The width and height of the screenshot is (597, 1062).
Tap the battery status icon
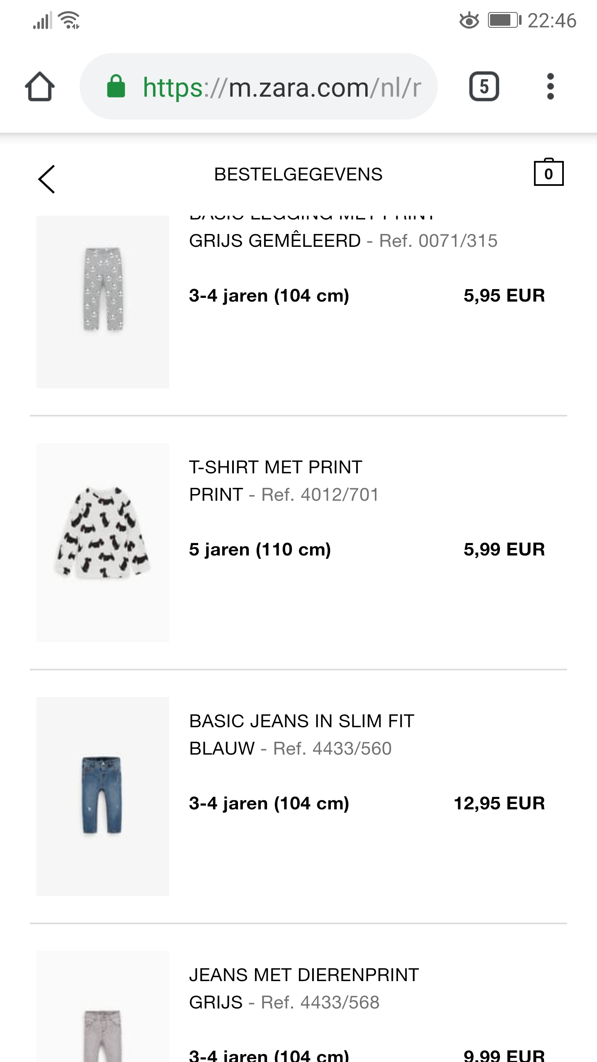[x=504, y=20]
